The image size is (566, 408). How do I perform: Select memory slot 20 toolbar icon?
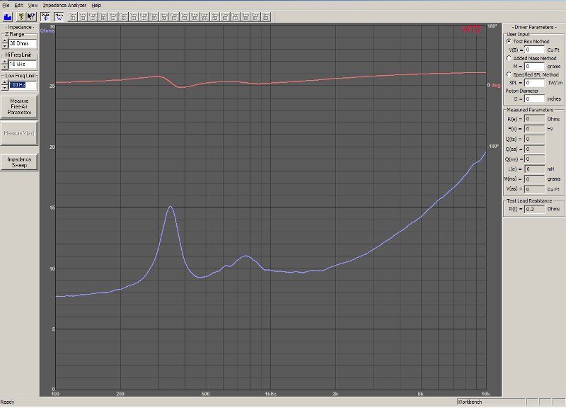click(x=266, y=16)
